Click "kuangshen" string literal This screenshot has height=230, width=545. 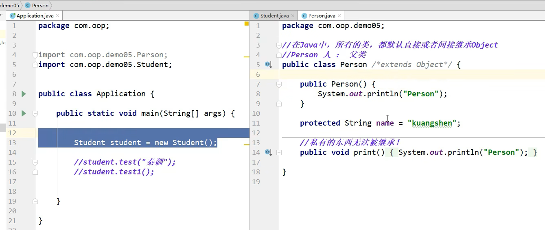pos(432,123)
